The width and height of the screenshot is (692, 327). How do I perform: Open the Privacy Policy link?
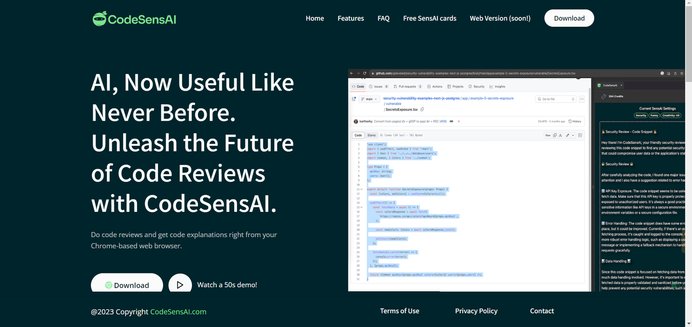[x=476, y=311]
